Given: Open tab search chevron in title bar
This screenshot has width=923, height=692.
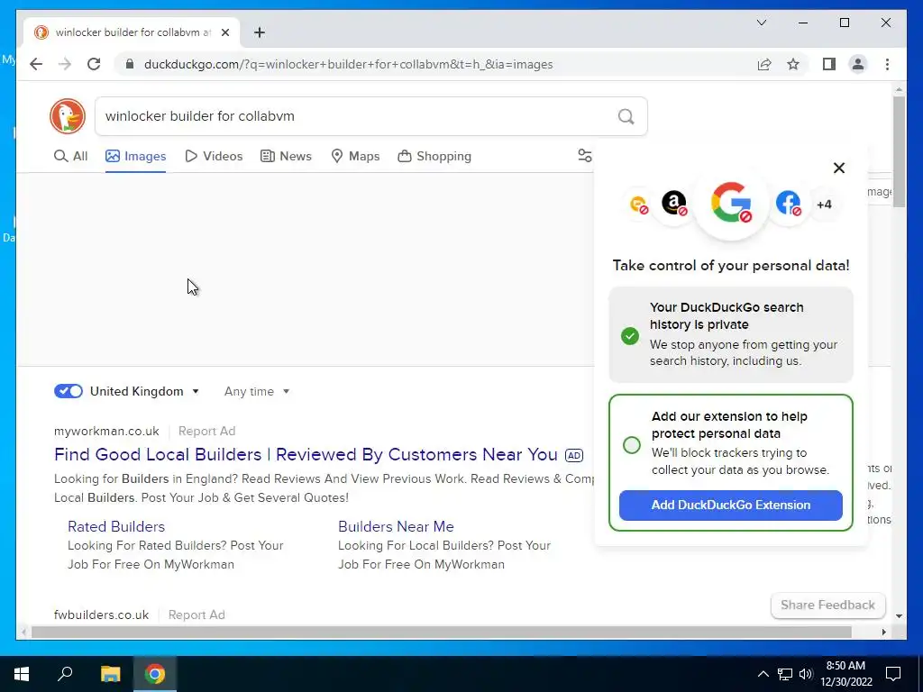Looking at the screenshot, I should (761, 23).
